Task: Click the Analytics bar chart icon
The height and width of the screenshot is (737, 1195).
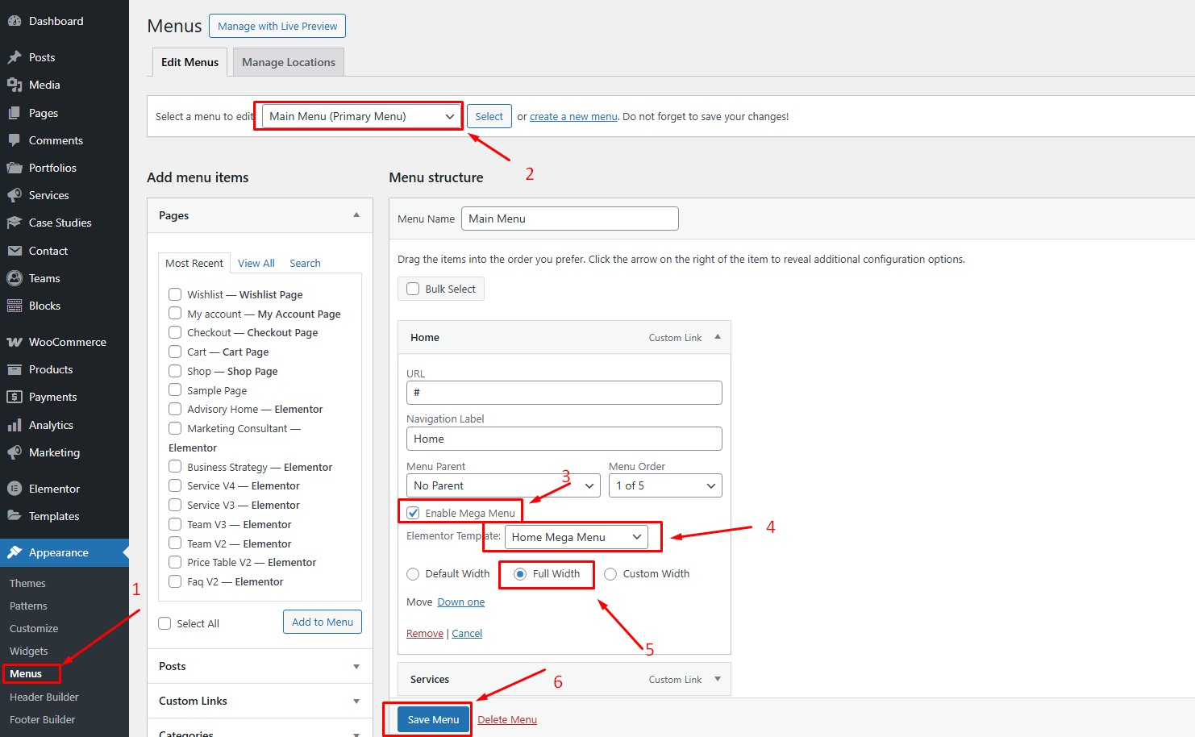Action: (15, 425)
